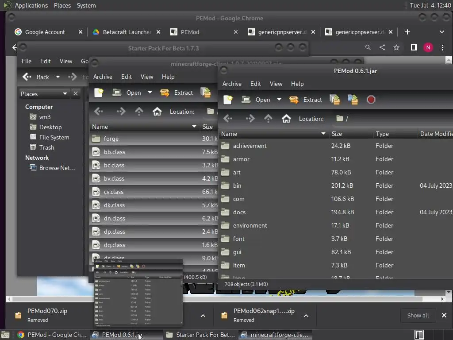
Task: Click Show all downloads button
Action: coord(418,315)
